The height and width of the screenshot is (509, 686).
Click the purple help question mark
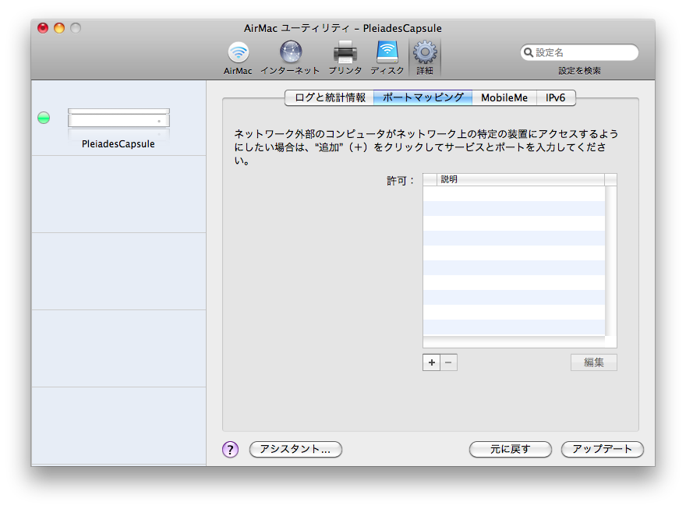click(x=230, y=449)
